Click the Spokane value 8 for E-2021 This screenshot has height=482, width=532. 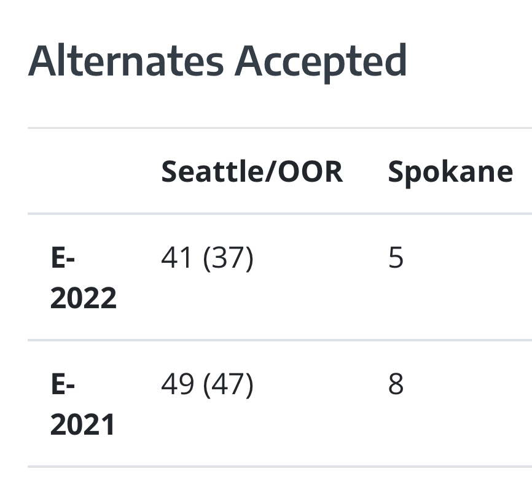click(396, 384)
